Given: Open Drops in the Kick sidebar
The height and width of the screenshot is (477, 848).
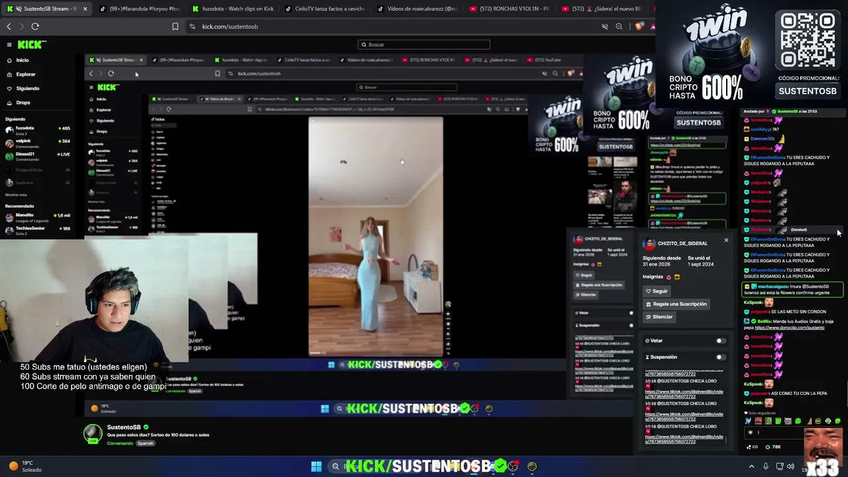Looking at the screenshot, I should tap(23, 103).
